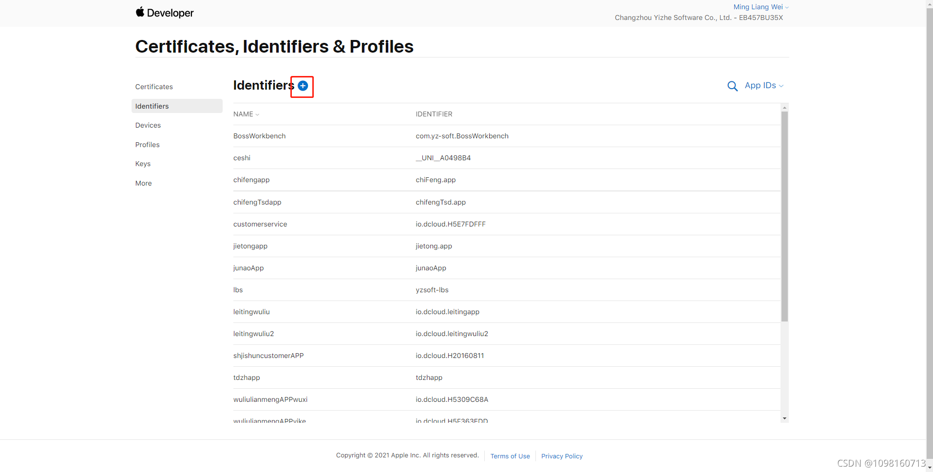Click the identifiers list scrollbar thumb
Viewport: 933px width, 472px height.
tap(784, 216)
